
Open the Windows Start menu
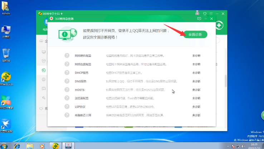[5, 145]
